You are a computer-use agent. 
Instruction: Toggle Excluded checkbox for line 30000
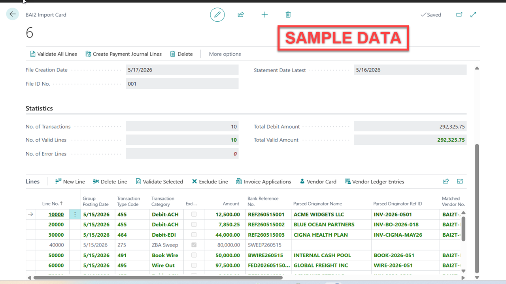194,235
